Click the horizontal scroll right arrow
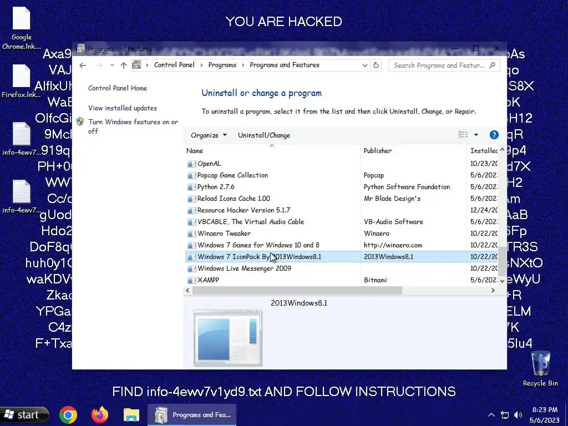This screenshot has height=426, width=568. pos(493,291)
